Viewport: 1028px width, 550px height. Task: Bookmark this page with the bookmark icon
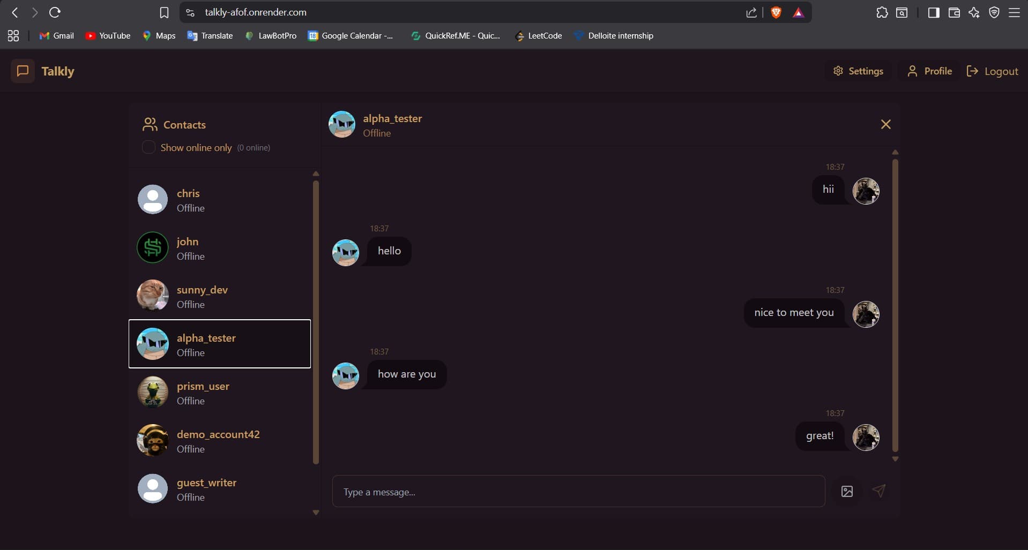[x=165, y=12]
